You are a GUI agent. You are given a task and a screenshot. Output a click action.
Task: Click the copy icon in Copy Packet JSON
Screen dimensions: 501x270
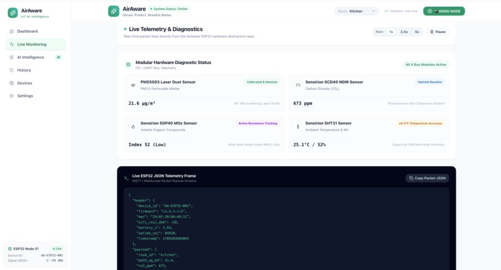(411, 178)
